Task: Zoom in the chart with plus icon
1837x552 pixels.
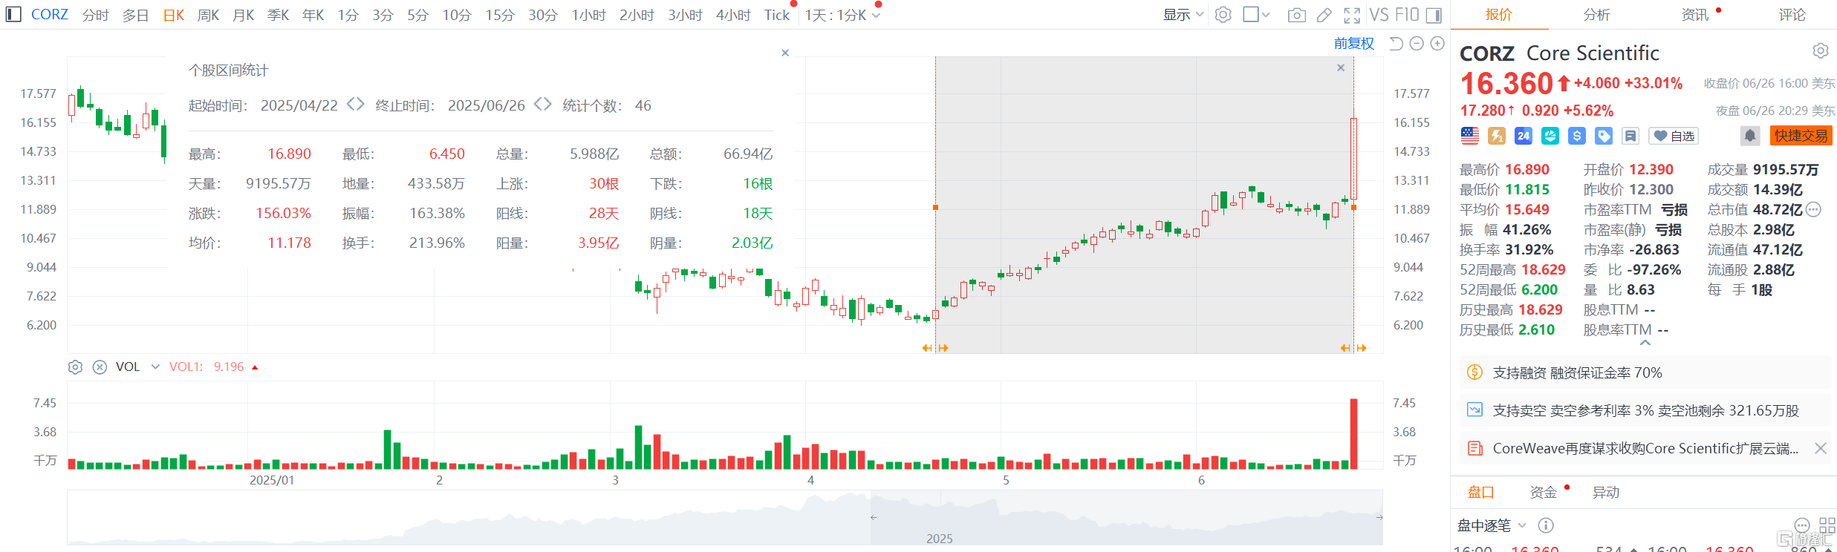Action: coord(1437,44)
